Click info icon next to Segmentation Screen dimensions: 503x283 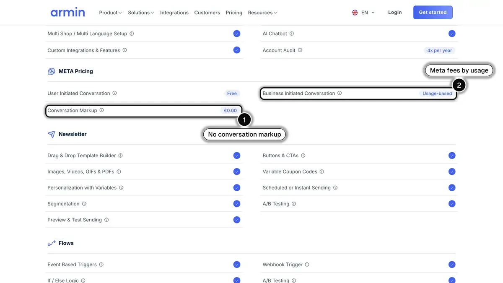click(84, 204)
